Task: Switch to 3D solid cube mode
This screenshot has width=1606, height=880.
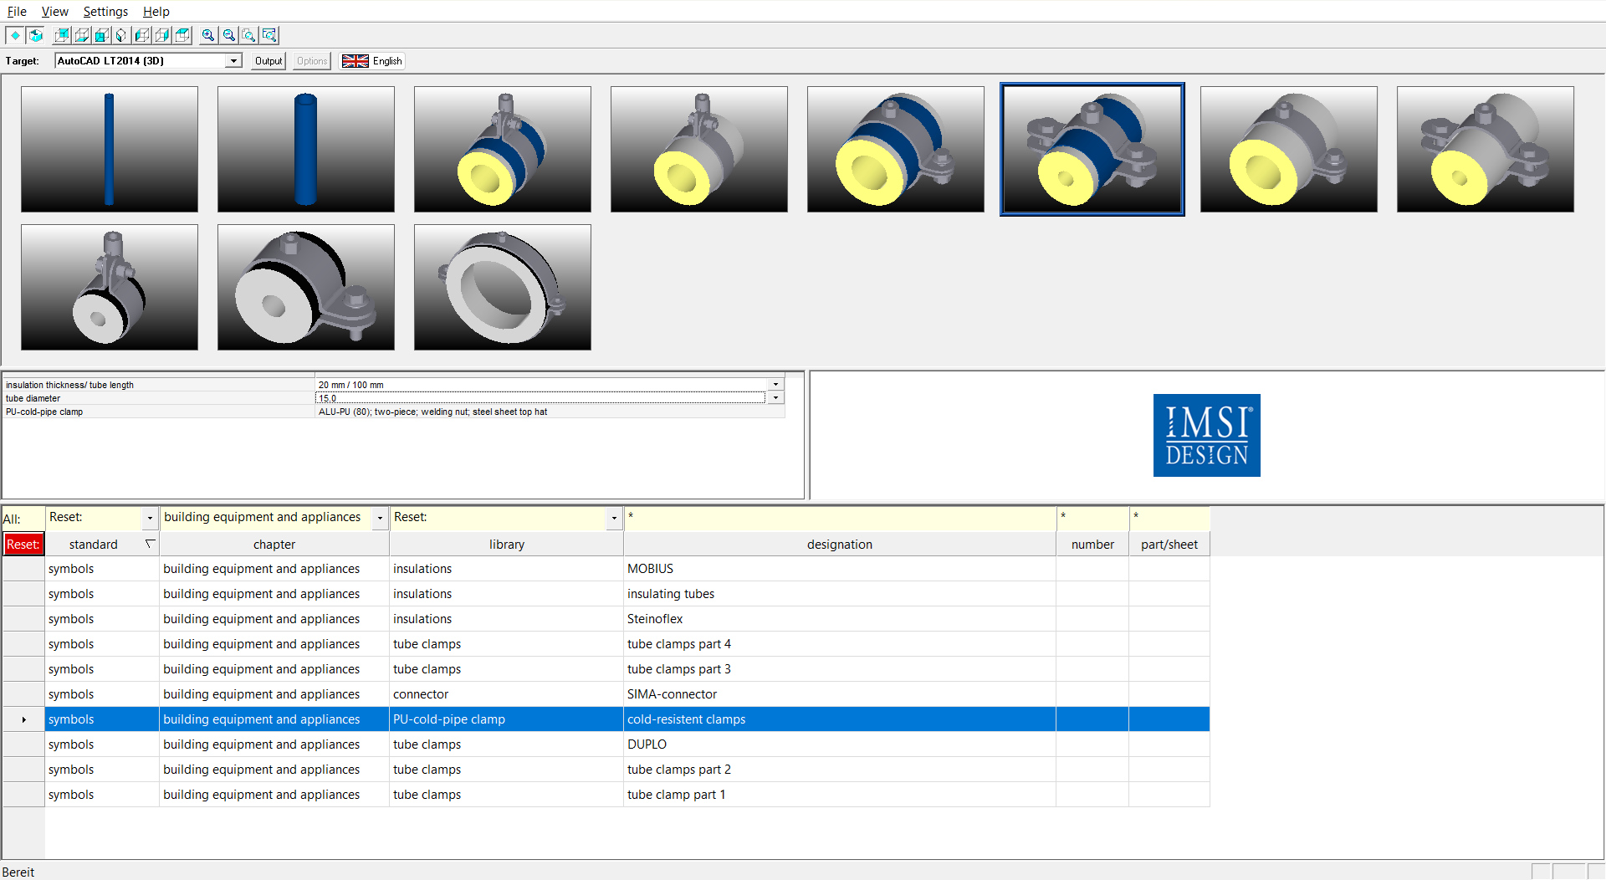Action: (35, 35)
